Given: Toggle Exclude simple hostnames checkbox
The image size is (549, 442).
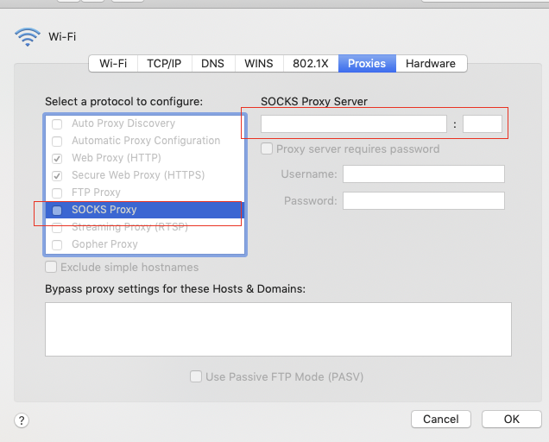Looking at the screenshot, I should point(51,268).
